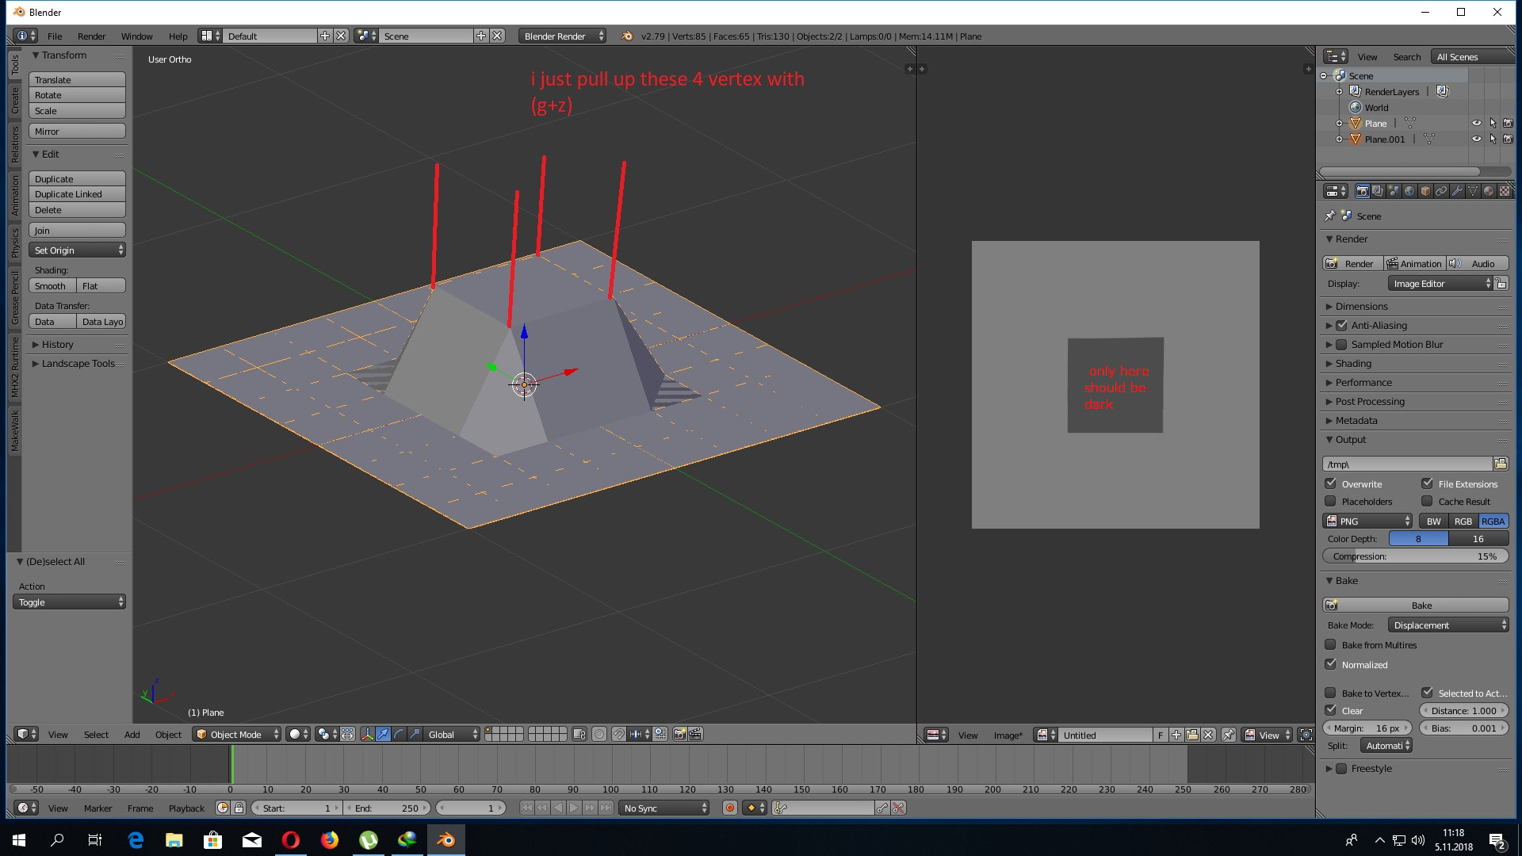Adjust the Compression 15% slider
This screenshot has width=1522, height=856.
coord(1415,556)
